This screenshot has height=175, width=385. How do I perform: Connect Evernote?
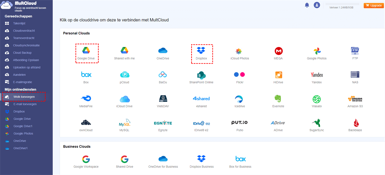278,101
